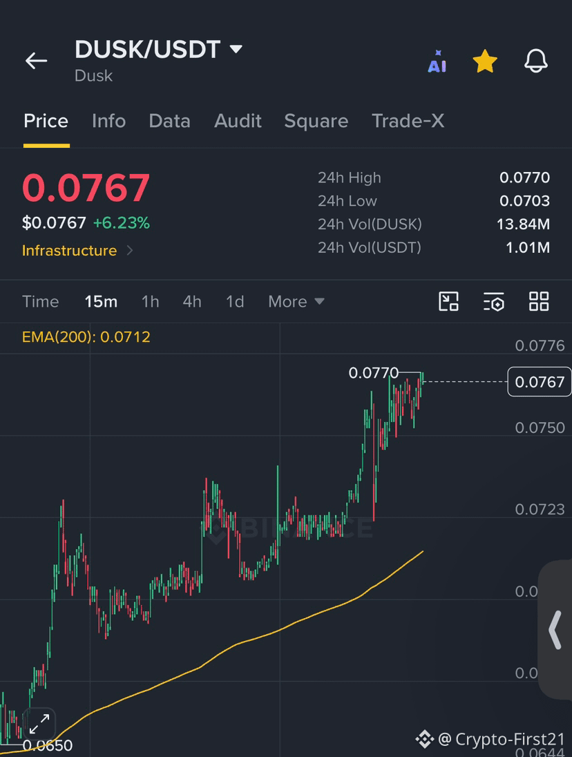The image size is (572, 757).
Task: Tap the 24h High value 0.0770
Action: (x=525, y=178)
